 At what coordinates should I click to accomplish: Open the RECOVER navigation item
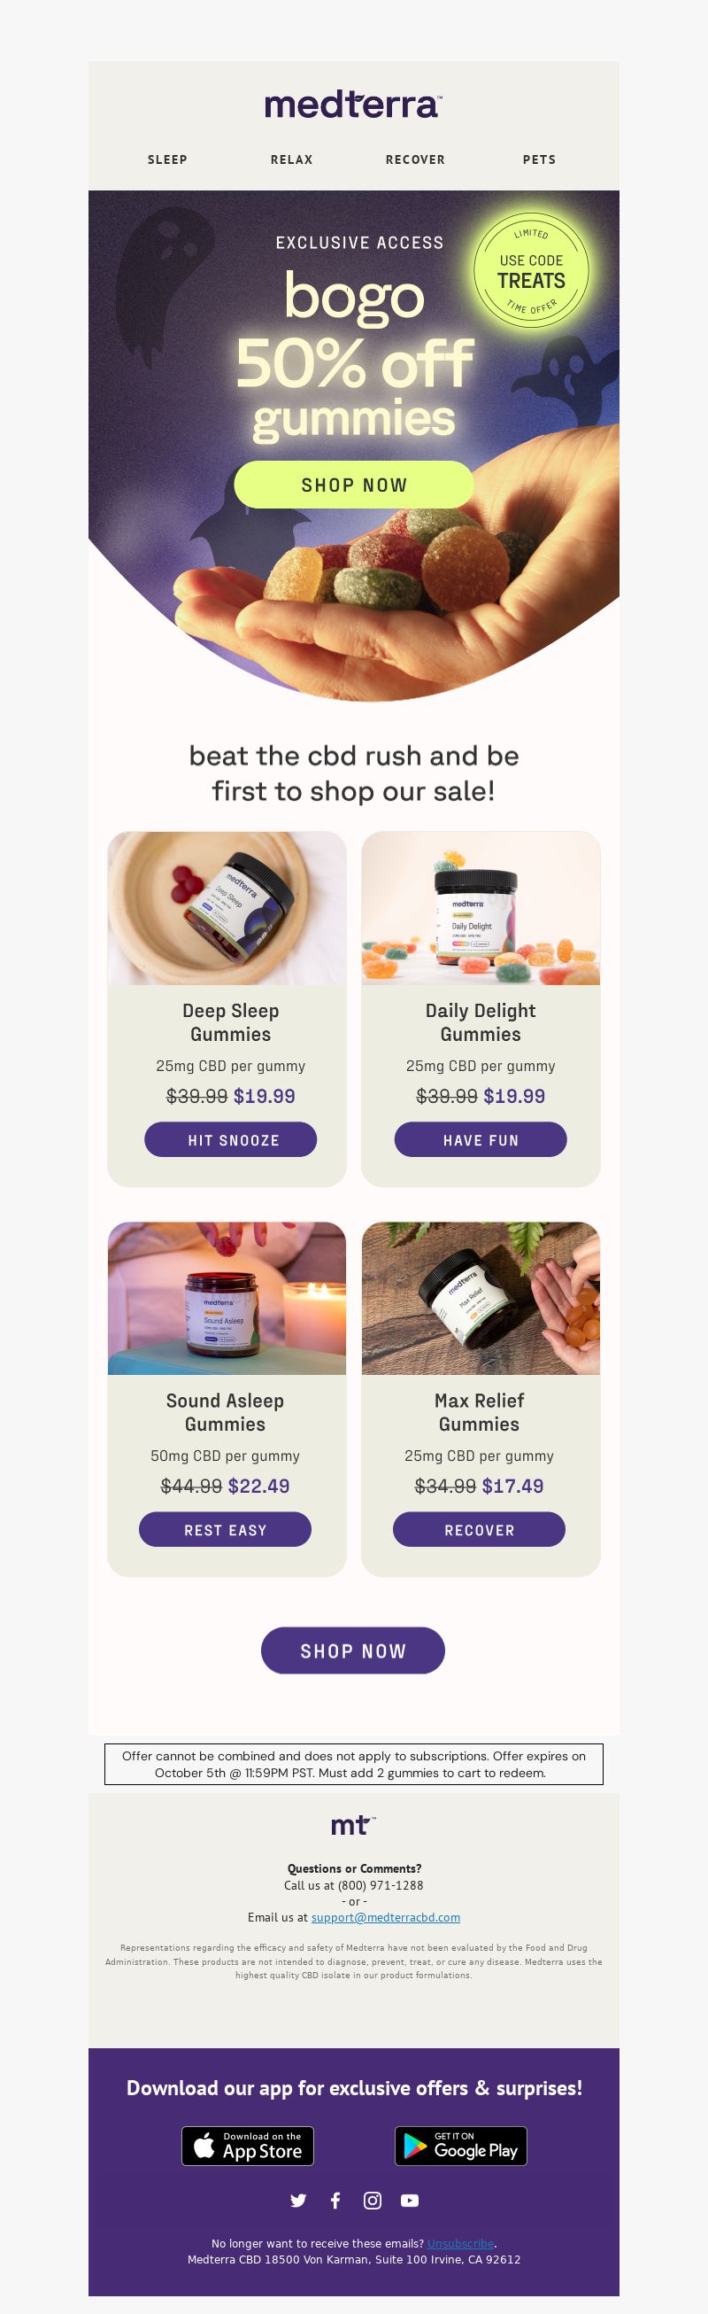[415, 159]
